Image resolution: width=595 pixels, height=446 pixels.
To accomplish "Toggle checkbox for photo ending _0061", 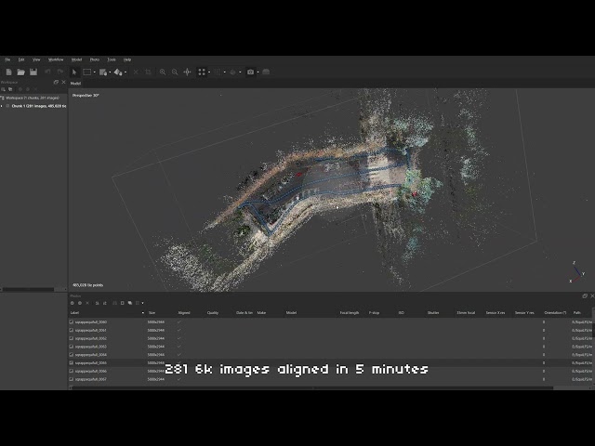I will (x=72, y=331).
